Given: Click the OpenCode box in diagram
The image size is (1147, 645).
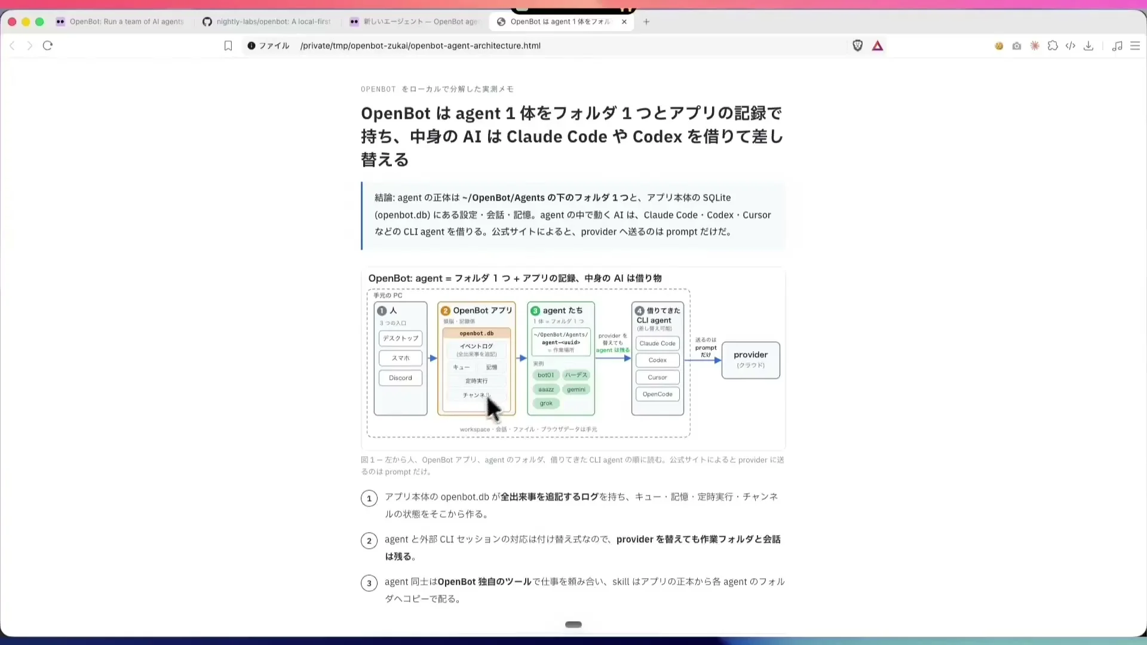Looking at the screenshot, I should [x=657, y=394].
